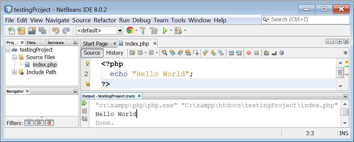
Task: Click the lightbulb hint on line 1
Action: (x=87, y=64)
